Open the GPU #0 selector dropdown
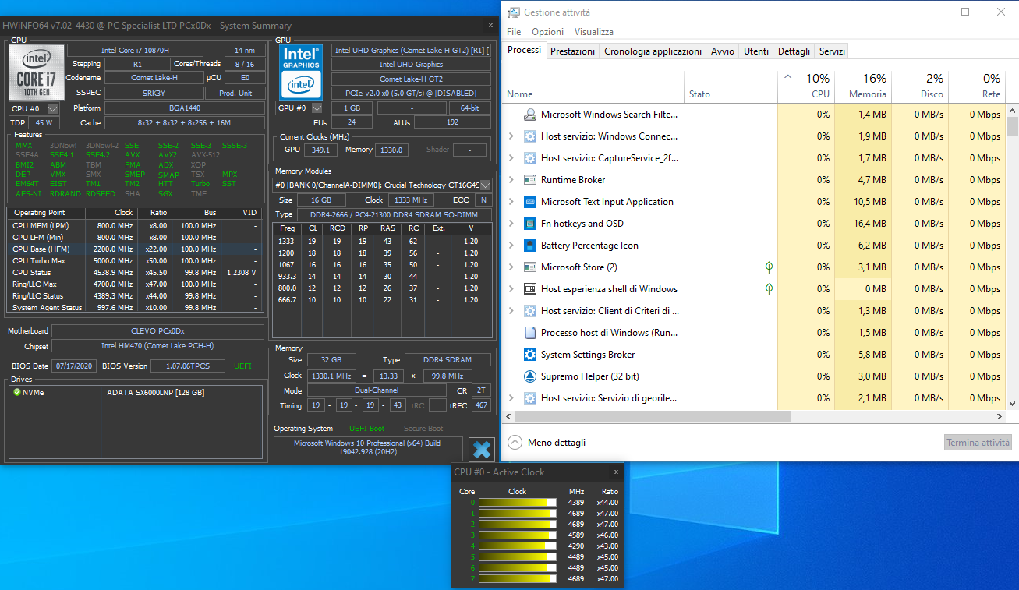The height and width of the screenshot is (590, 1019). [x=317, y=108]
